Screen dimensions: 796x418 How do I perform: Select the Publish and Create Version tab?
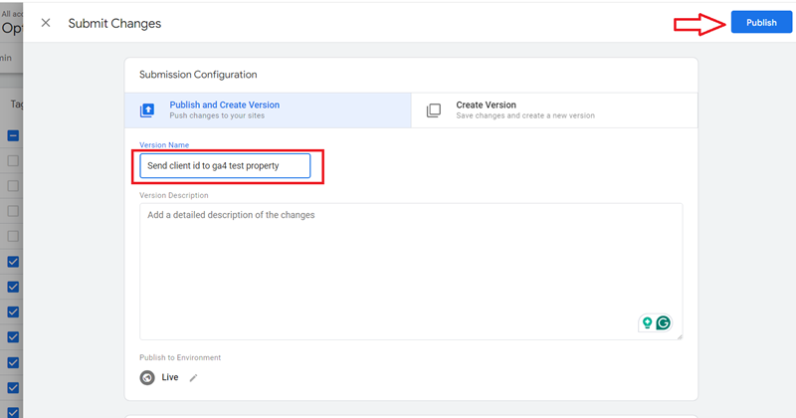click(268, 109)
